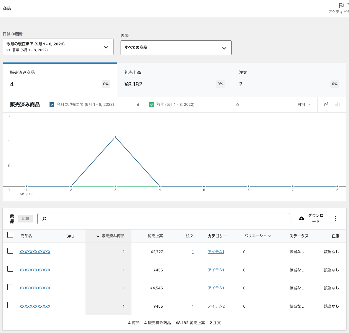Switch to bar chart view
Screen dimensions: 349x333
(338, 105)
